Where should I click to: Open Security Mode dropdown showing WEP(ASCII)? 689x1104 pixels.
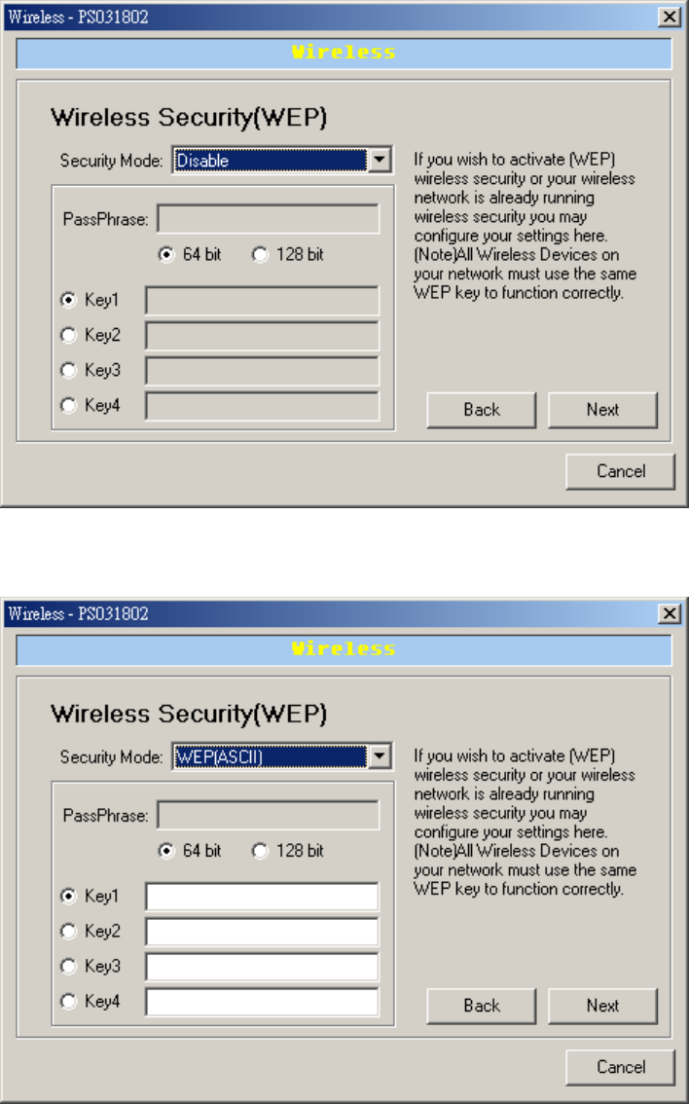(x=282, y=756)
